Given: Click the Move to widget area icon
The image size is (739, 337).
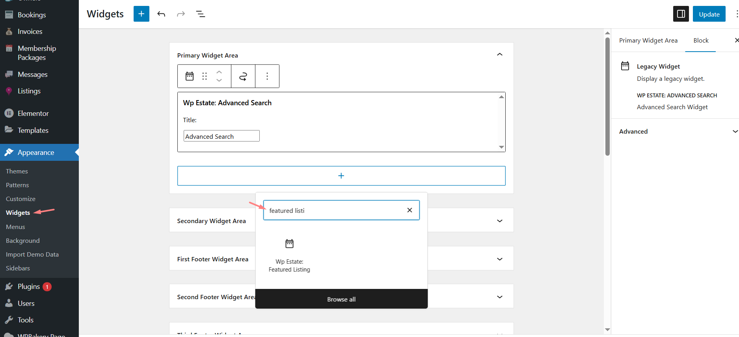Looking at the screenshot, I should point(243,76).
